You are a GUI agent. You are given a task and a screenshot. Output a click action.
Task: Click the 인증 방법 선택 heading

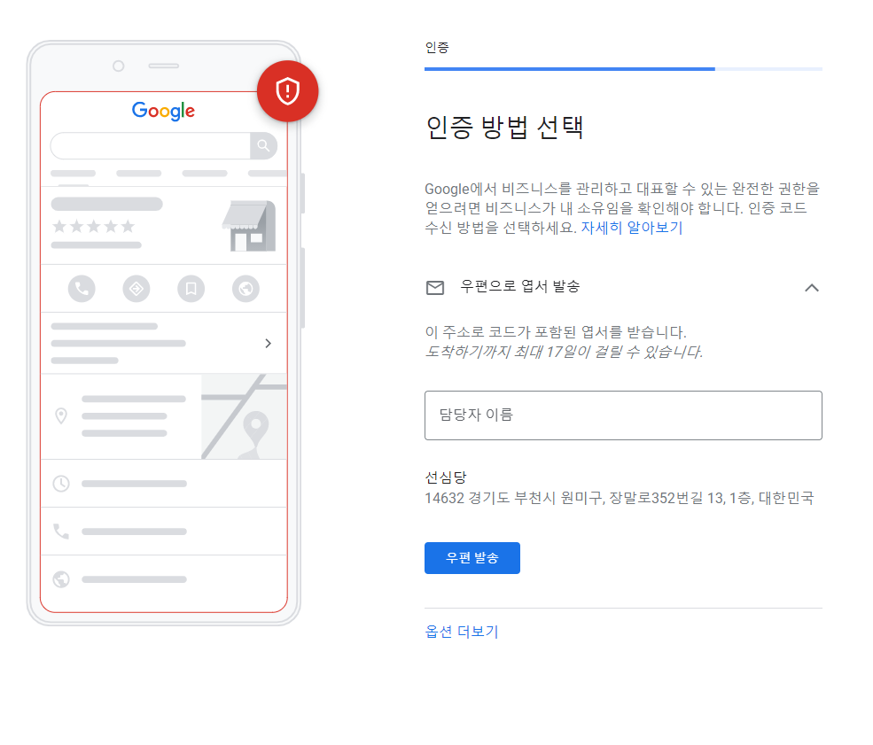[504, 128]
